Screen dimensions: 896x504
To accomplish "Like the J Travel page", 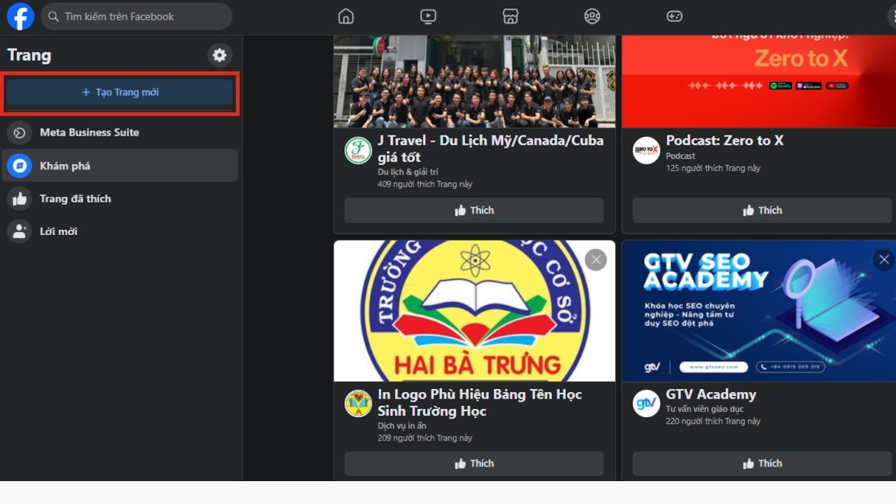I will coord(474,211).
